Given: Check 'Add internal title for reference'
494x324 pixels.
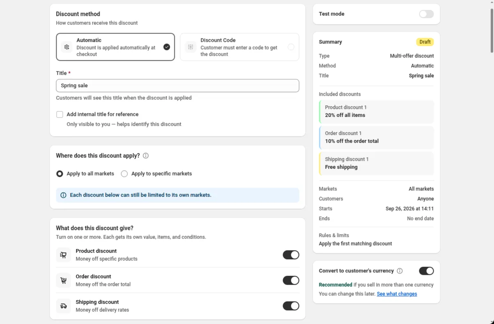Looking at the screenshot, I should [x=60, y=114].
